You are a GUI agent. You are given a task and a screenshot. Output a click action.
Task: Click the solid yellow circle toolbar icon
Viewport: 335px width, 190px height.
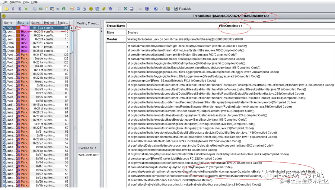pyautogui.click(x=91, y=9)
